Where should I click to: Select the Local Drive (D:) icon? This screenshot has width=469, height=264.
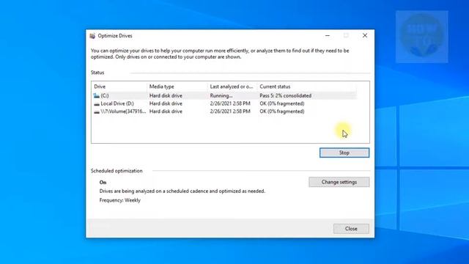coord(97,104)
